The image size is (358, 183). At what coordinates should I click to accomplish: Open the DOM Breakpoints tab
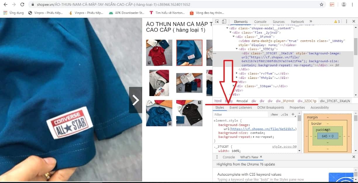pos(271,108)
